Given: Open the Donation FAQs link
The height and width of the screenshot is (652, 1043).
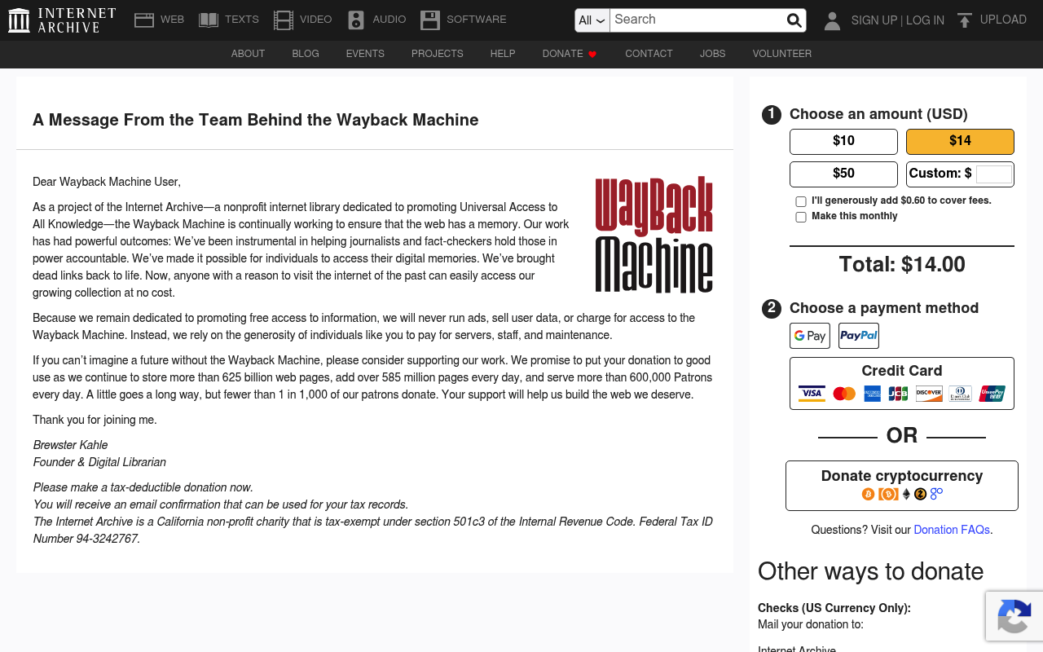Looking at the screenshot, I should pos(952,530).
